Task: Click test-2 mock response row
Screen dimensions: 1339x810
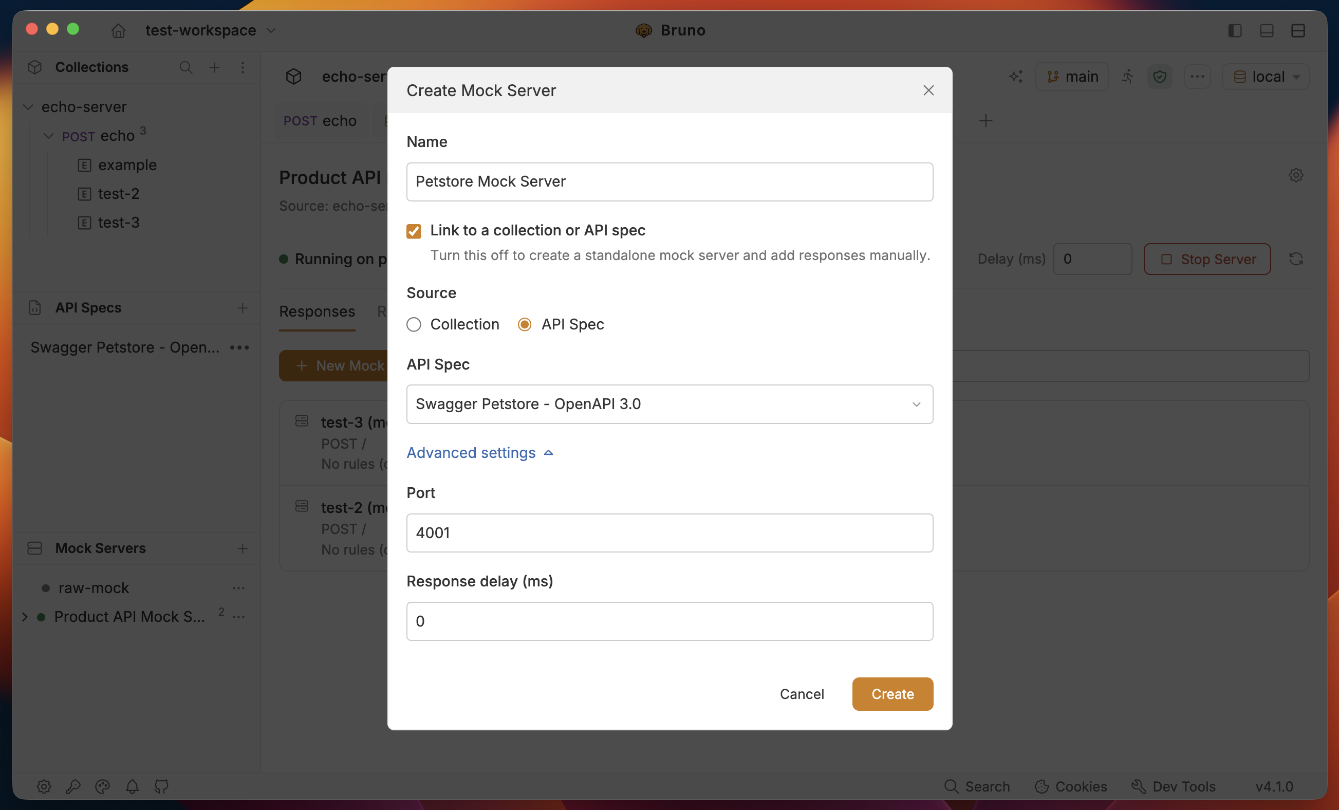Action: point(333,528)
